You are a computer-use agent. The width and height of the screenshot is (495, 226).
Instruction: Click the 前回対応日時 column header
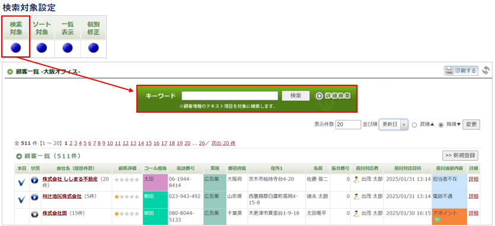point(408,168)
